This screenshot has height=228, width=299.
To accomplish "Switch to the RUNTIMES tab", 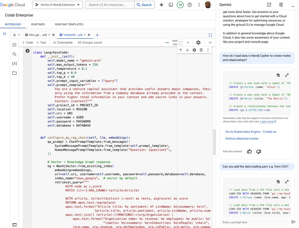I will 38,25.
